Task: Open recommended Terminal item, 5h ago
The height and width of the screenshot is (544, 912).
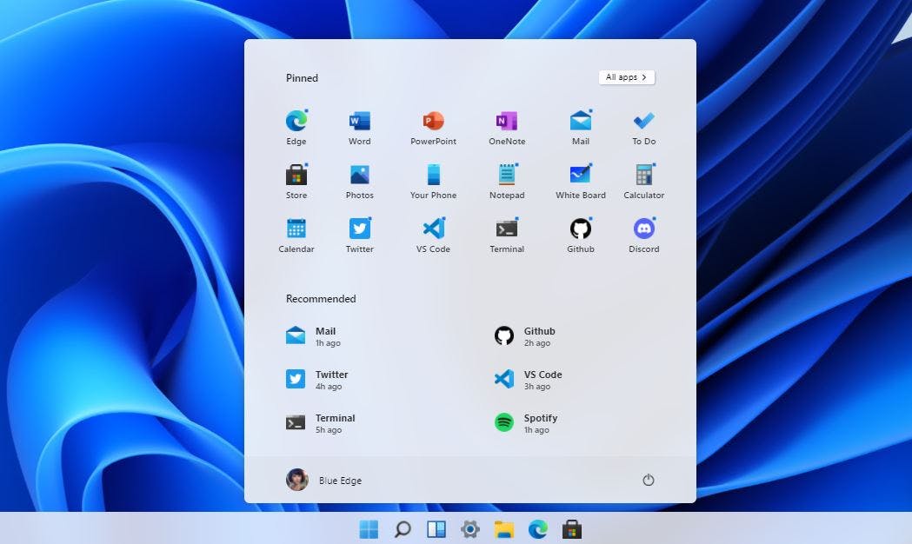Action: click(x=321, y=423)
